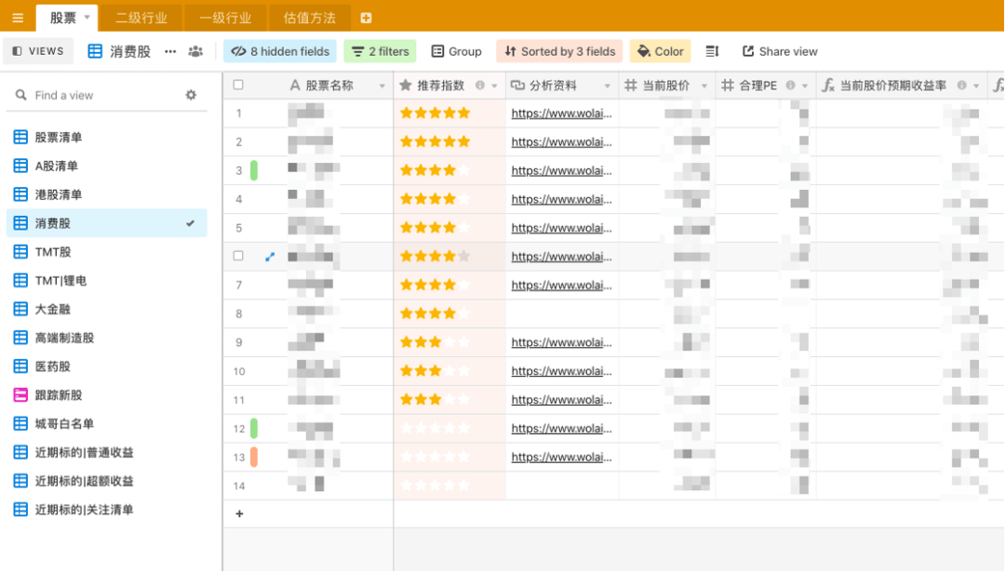Select A股清单 view
The image size is (1005, 572).
[107, 166]
